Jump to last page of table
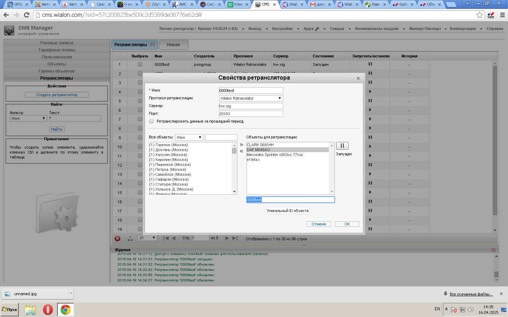 (235, 238)
